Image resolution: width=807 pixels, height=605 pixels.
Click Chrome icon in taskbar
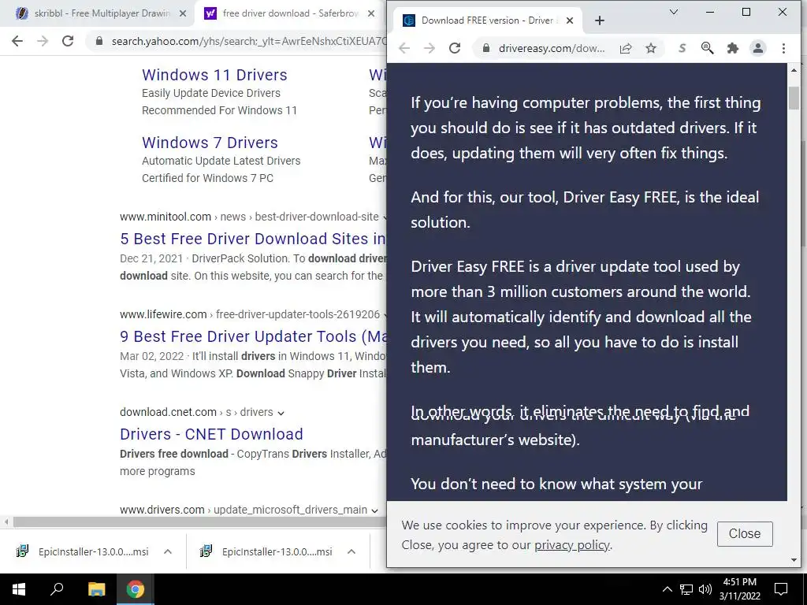tap(135, 589)
